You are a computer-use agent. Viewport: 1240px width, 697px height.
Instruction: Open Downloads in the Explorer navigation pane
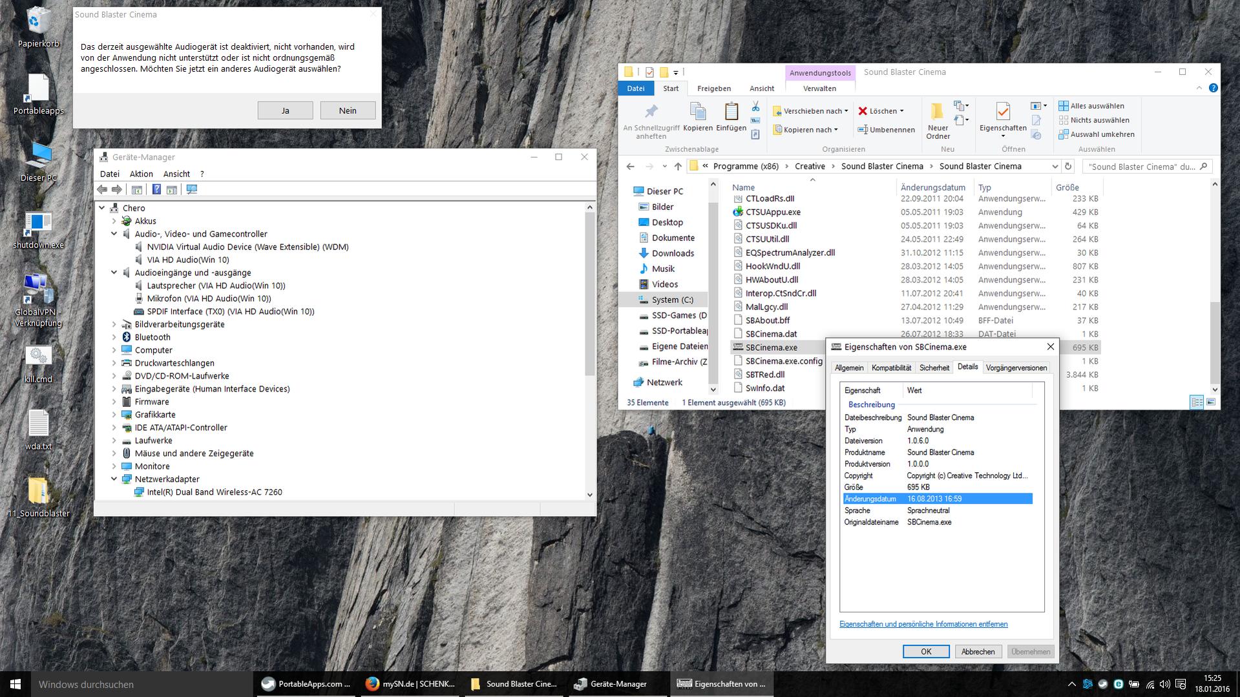[673, 253]
